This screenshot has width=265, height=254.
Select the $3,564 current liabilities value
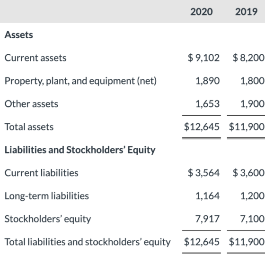(203, 173)
